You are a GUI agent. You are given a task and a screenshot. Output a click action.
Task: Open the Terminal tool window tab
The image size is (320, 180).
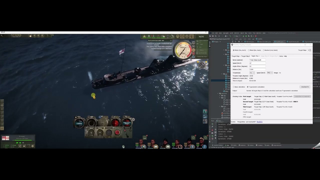(259, 145)
